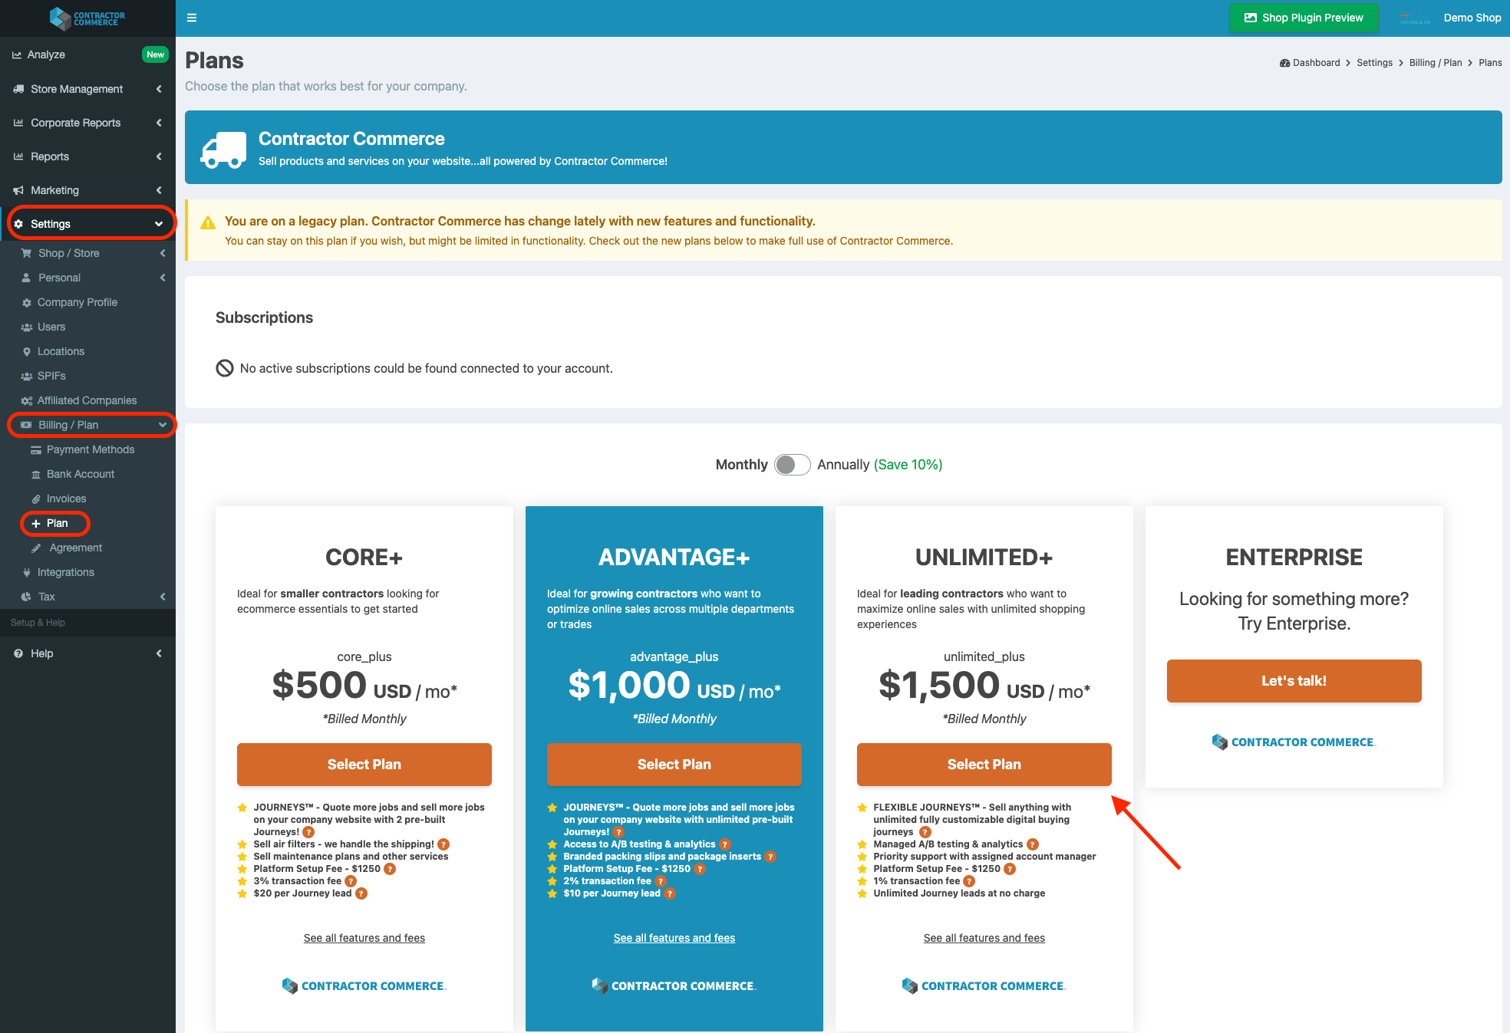The height and width of the screenshot is (1033, 1510).
Task: Click help icon beside Core+ Platform Setup Fee
Action: pos(390,869)
